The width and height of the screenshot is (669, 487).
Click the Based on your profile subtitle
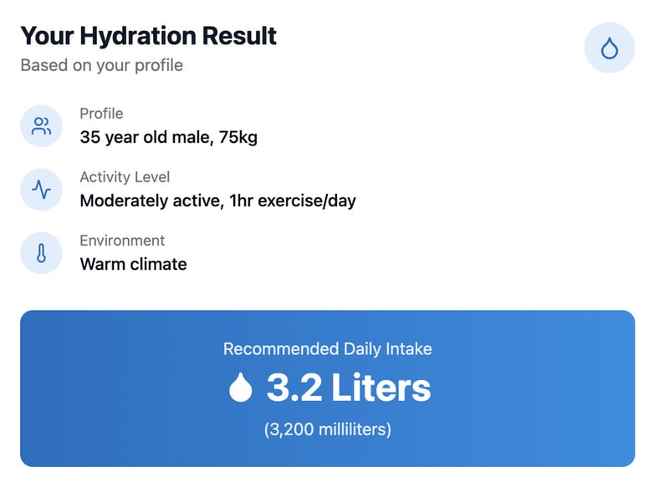pyautogui.click(x=101, y=65)
